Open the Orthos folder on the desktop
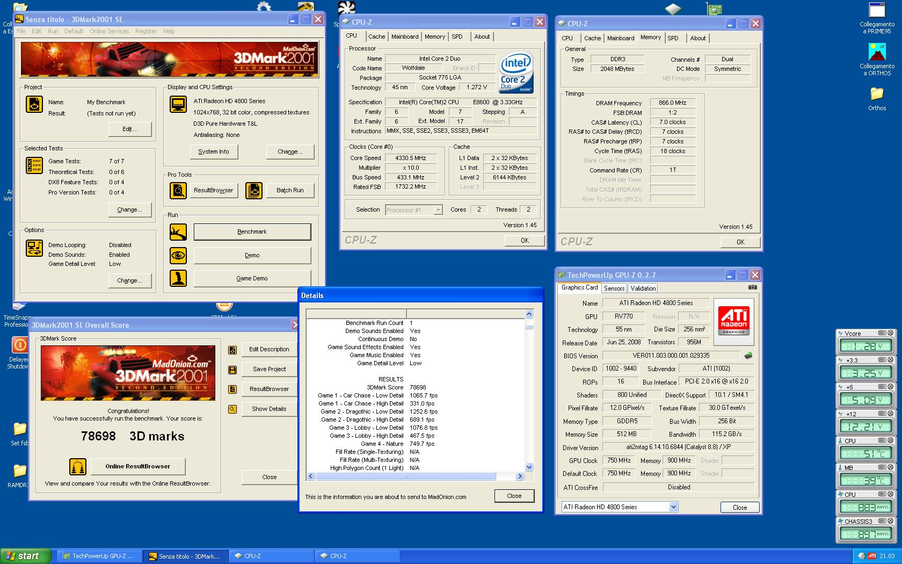Viewport: 902px width, 564px height. 877,98
